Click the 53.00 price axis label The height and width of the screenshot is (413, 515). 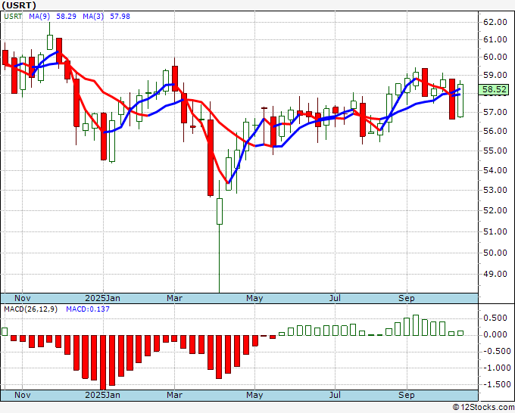click(495, 190)
